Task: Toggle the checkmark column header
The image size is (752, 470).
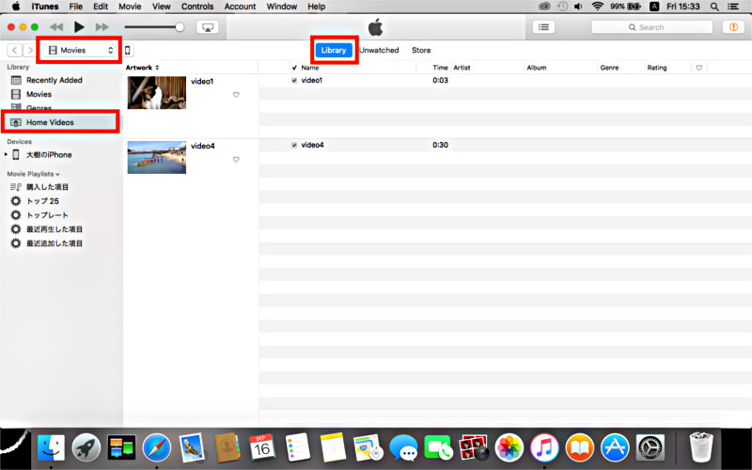Action: click(294, 68)
